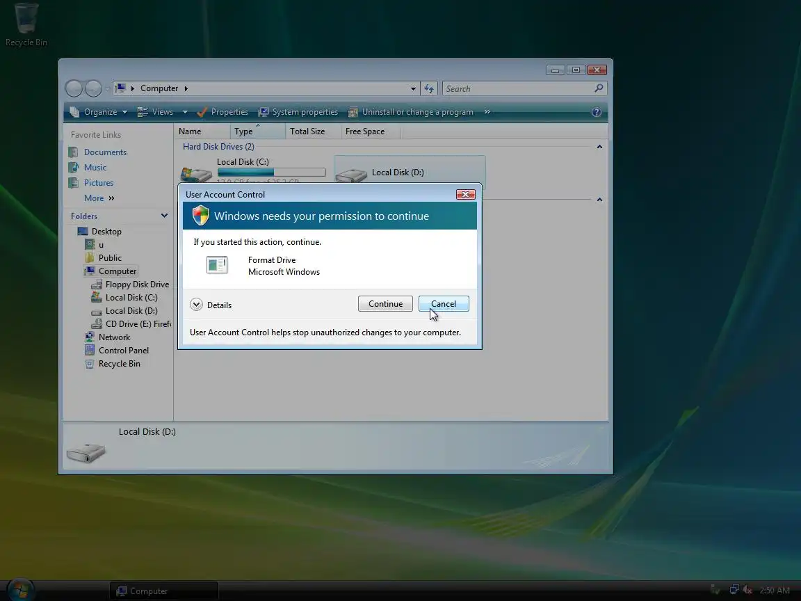Click the muted volume tray icon
This screenshot has height=601, width=801.
click(x=747, y=591)
